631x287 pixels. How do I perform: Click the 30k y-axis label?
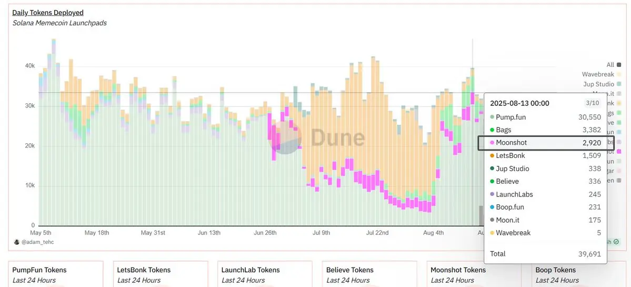tap(29, 106)
